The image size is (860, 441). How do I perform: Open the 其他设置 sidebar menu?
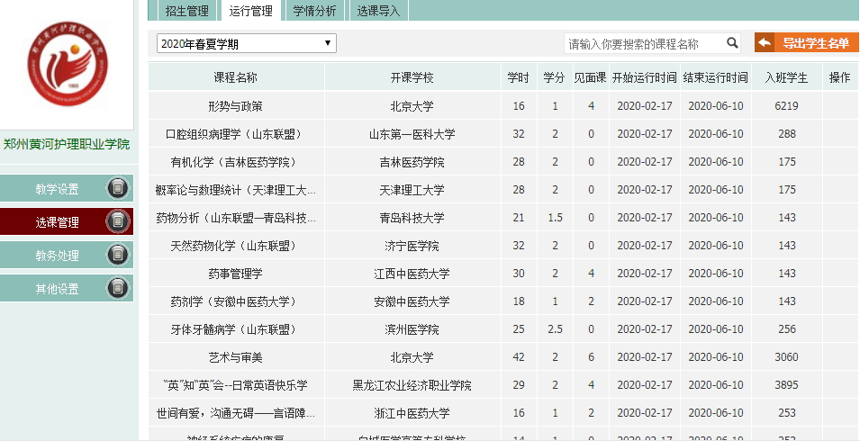point(57,289)
